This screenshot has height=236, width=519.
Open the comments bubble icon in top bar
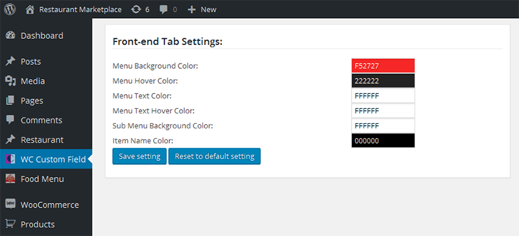[163, 10]
